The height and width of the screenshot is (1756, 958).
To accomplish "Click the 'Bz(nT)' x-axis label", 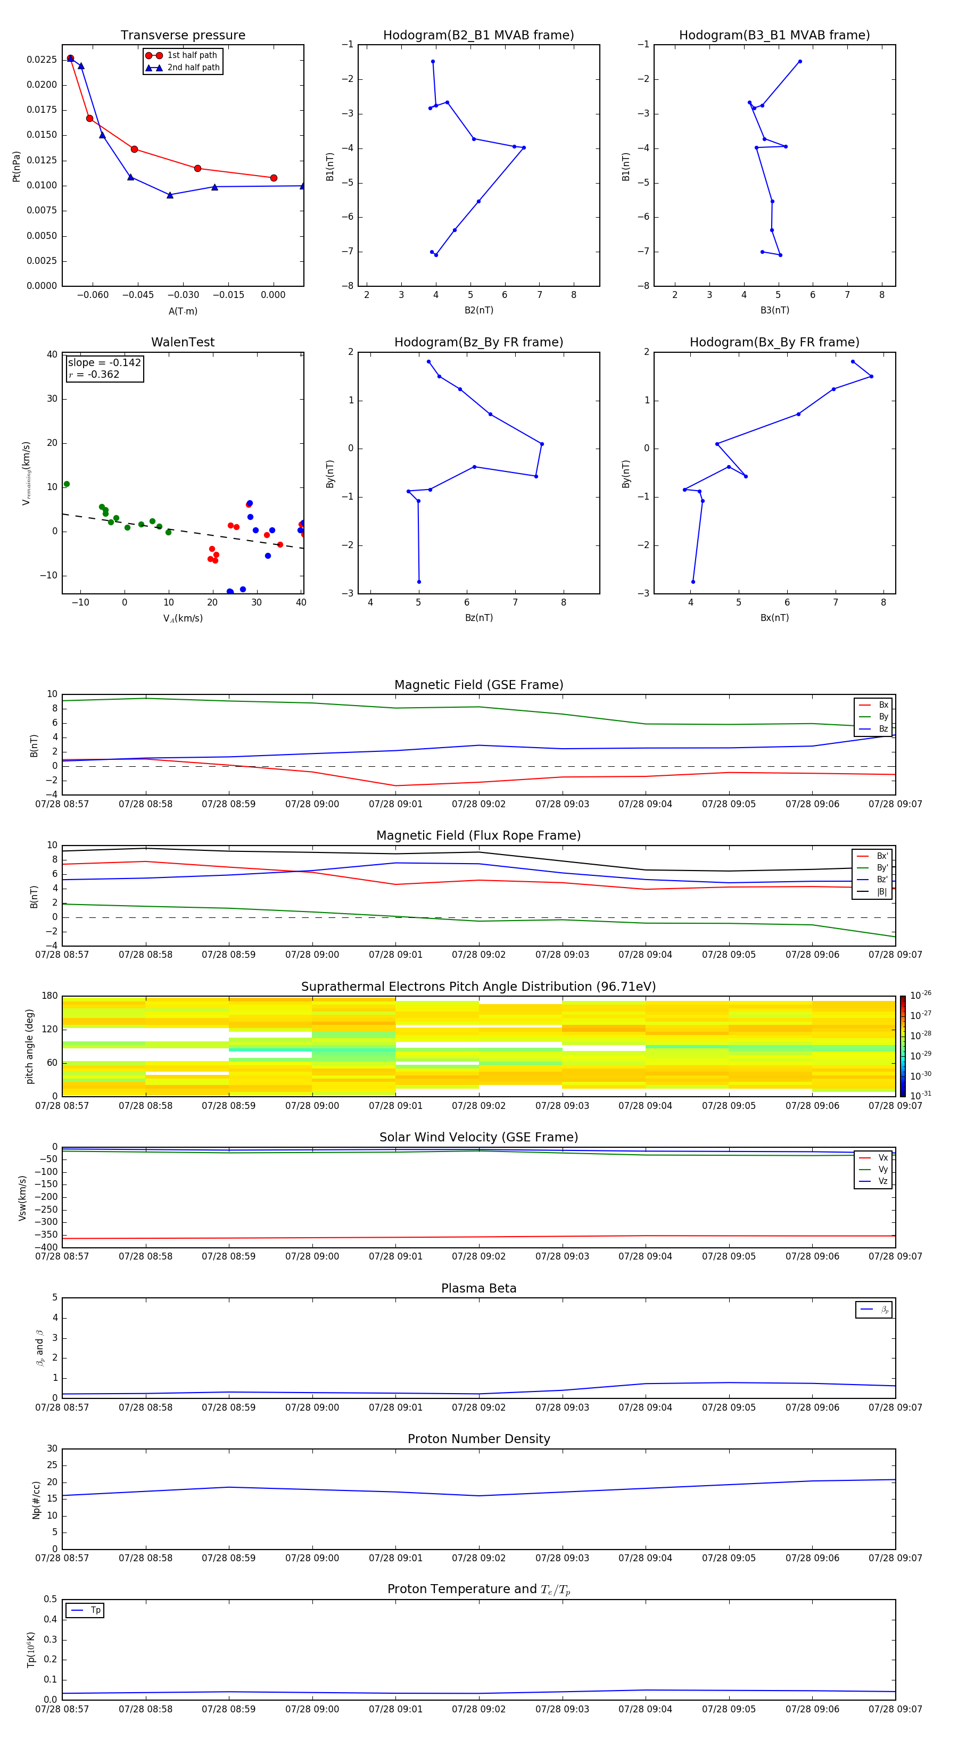I will 478,618.
